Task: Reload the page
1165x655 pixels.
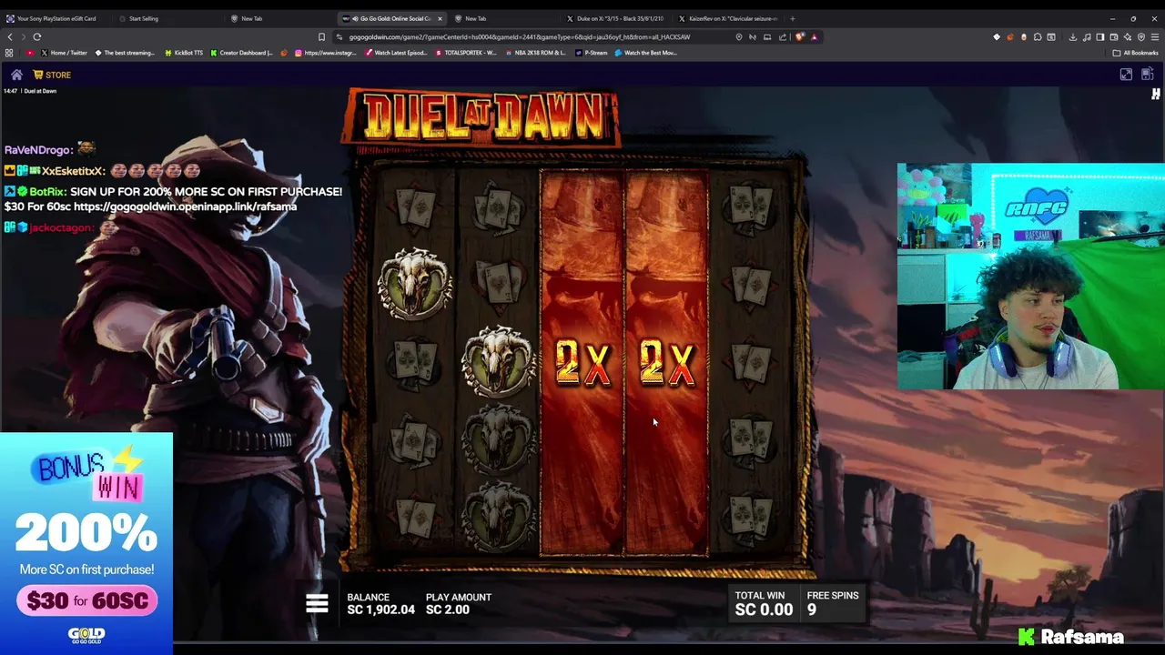Action: [x=37, y=36]
